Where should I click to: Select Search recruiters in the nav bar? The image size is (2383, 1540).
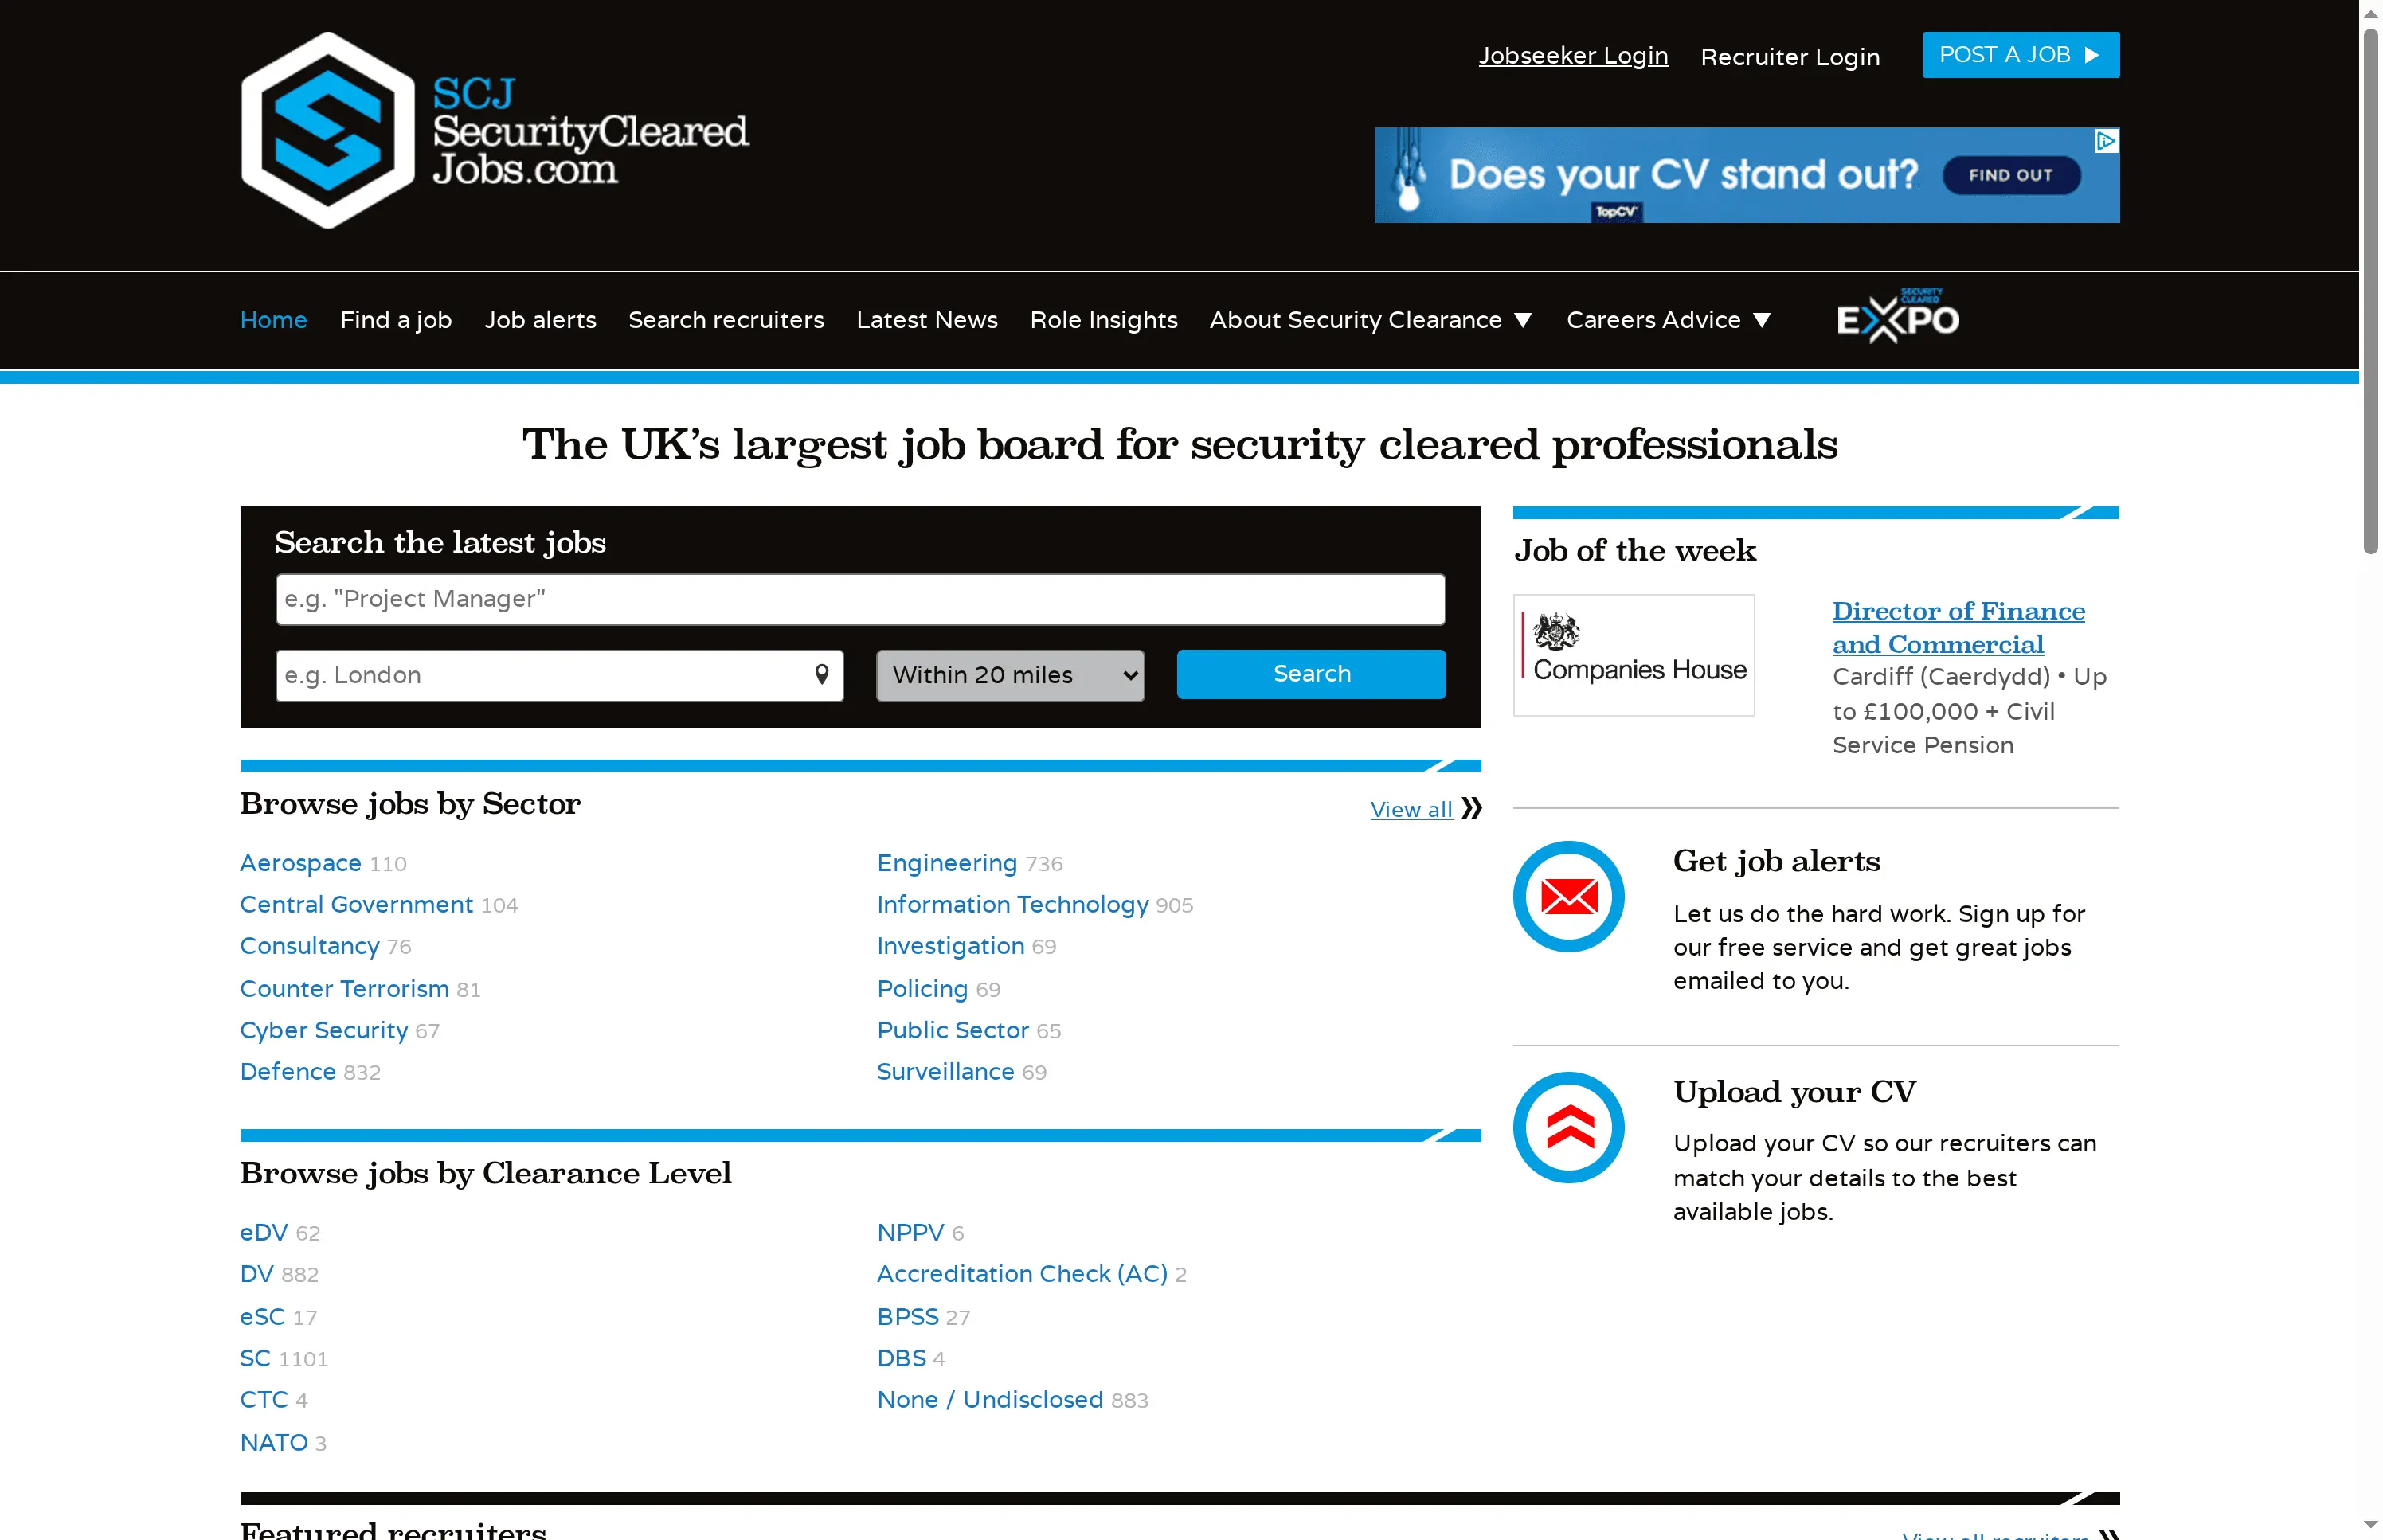click(726, 320)
